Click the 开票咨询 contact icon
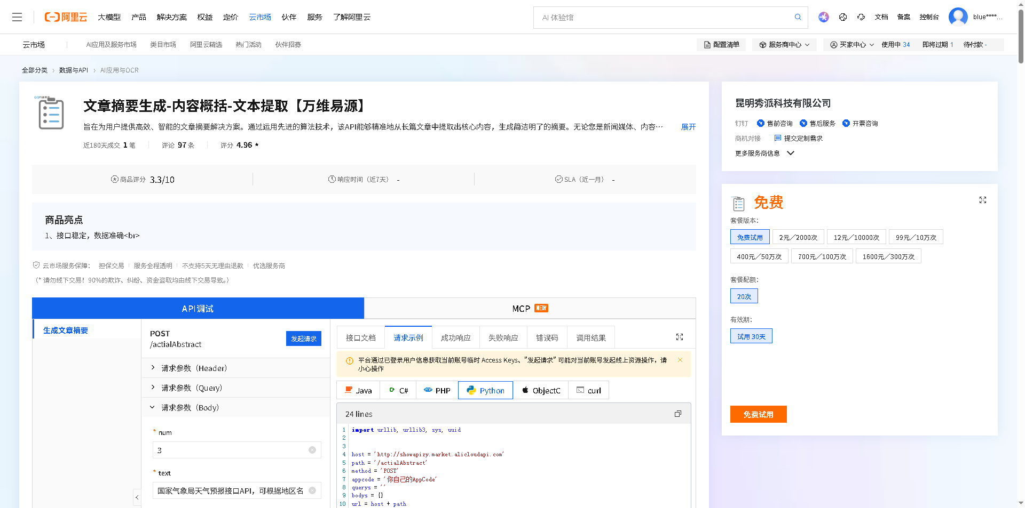Viewport: 1025px width, 508px height. pos(846,123)
